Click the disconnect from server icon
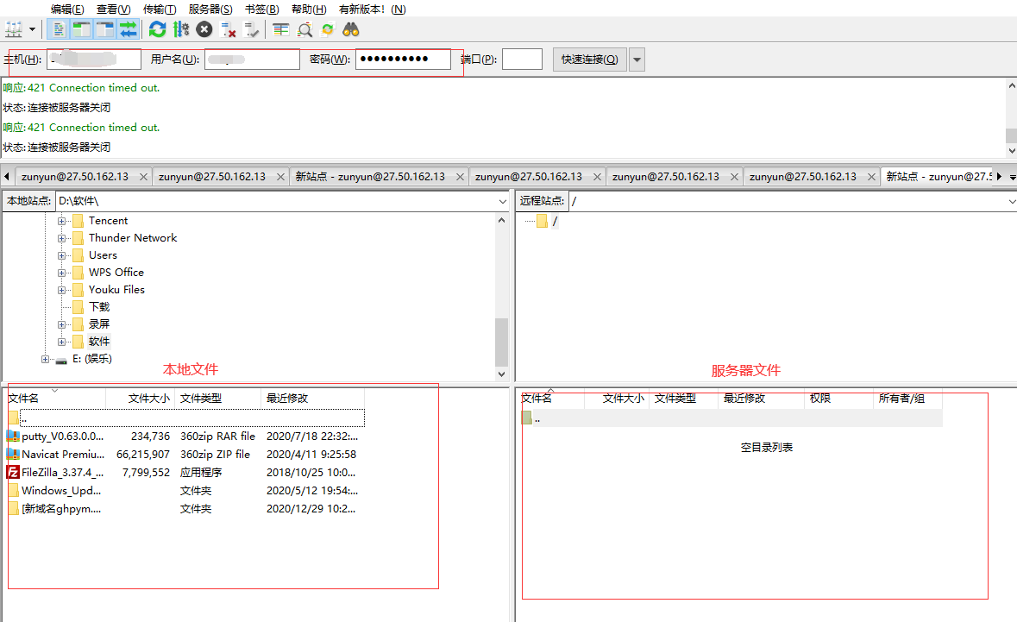1017x622 pixels. (x=229, y=29)
